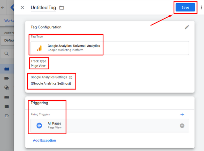The width and height of the screenshot is (204, 151).
Task: Click the Save button
Action: pos(185,8)
